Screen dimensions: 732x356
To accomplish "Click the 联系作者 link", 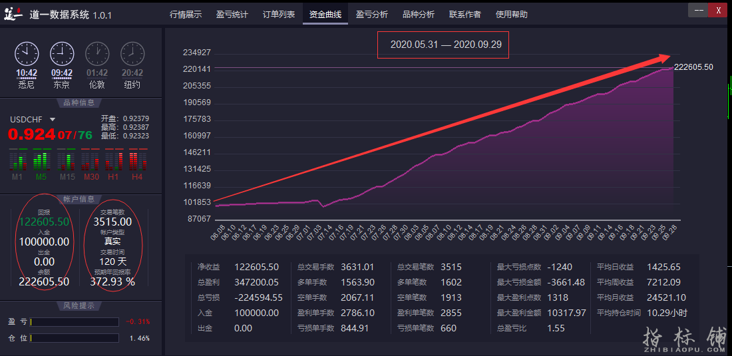I will (465, 14).
